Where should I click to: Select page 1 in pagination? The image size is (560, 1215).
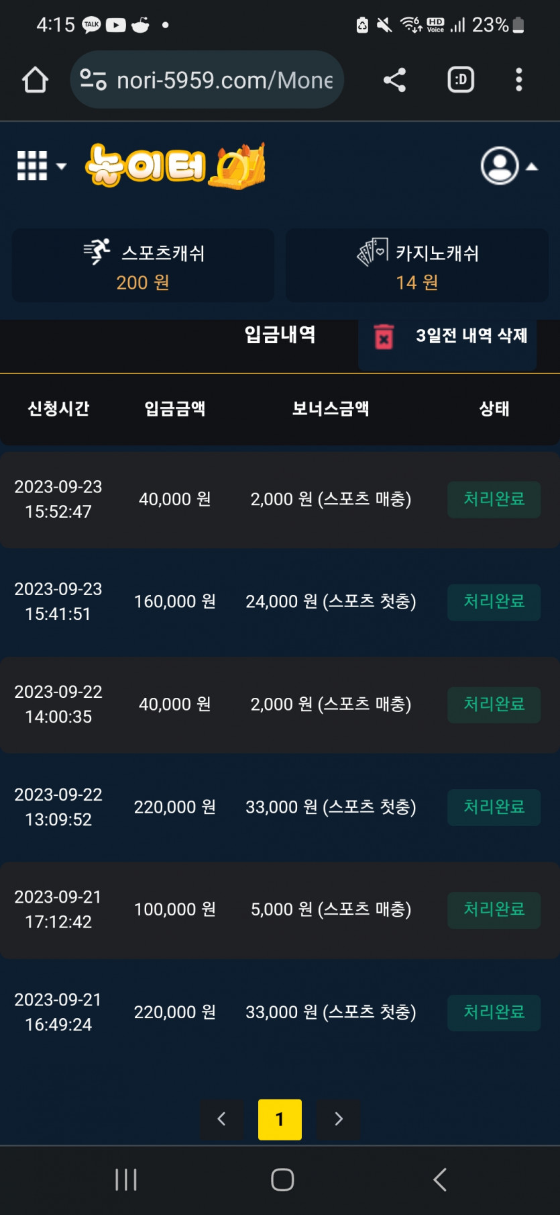[x=280, y=1119]
